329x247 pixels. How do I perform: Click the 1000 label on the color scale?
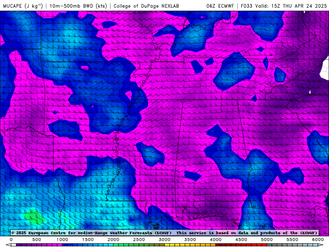63,240
